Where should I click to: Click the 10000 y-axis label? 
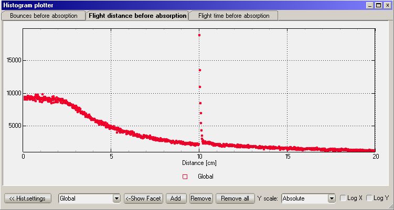pyautogui.click(x=13, y=93)
